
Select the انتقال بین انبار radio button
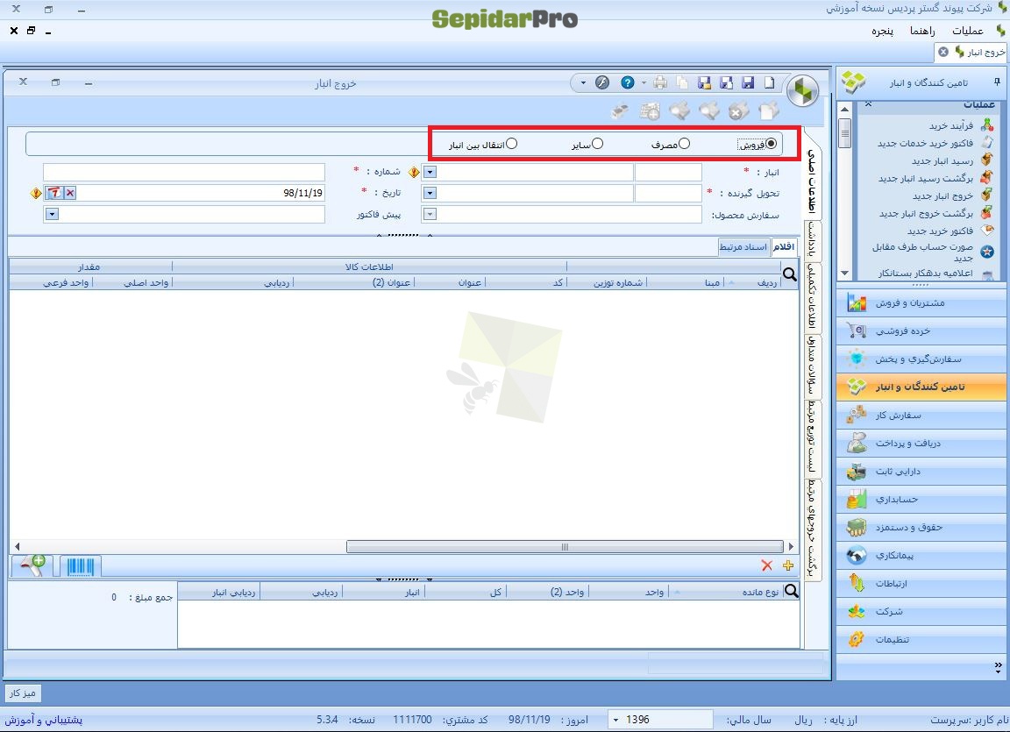511,144
